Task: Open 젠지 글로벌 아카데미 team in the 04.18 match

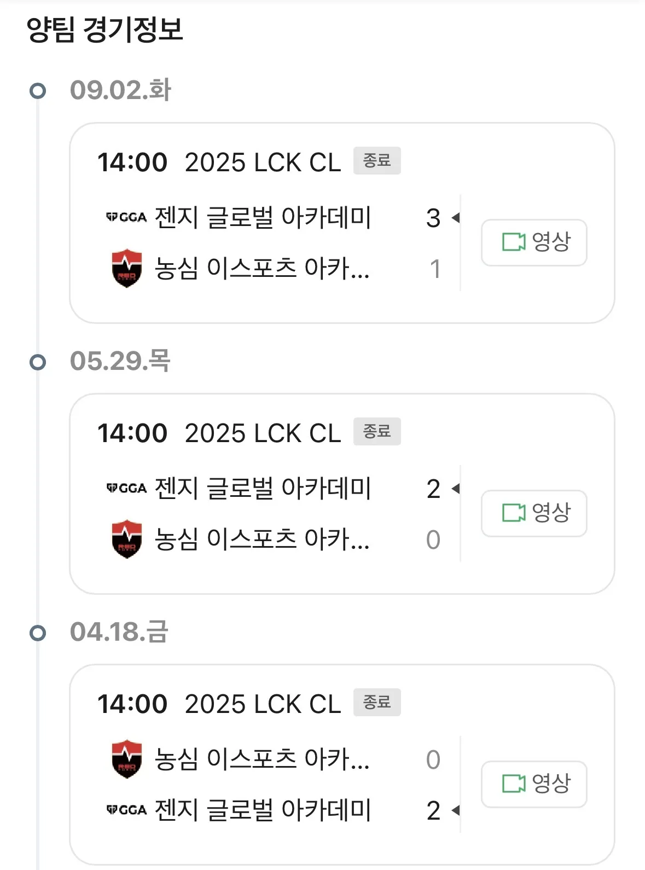Action: coord(263,810)
